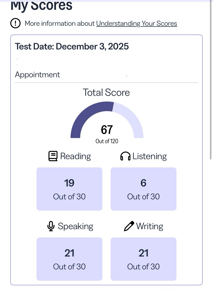Screen dimensions: 213x291
Task: Open the Understanding Your Scores link
Action: [x=137, y=23]
